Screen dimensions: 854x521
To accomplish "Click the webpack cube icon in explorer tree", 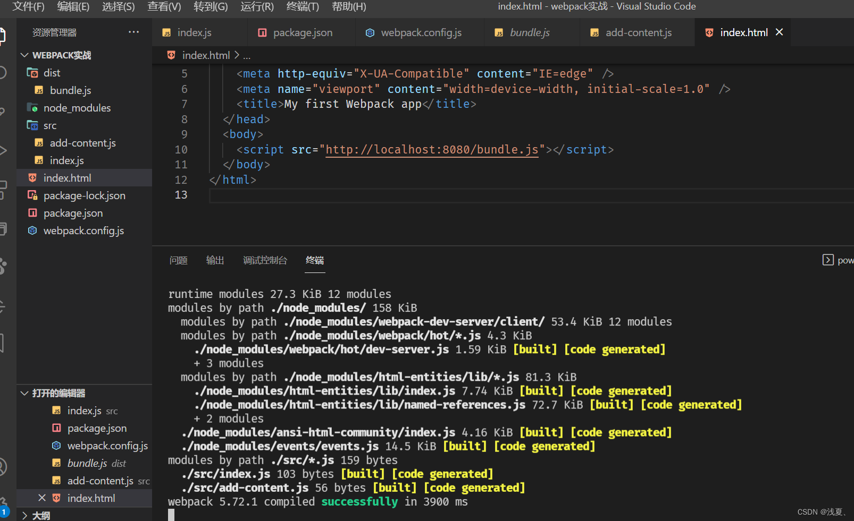I will click(32, 230).
